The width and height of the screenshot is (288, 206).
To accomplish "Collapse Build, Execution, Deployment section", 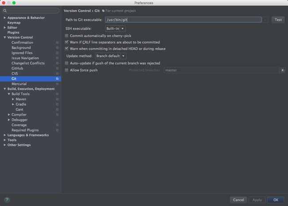I will (5, 89).
